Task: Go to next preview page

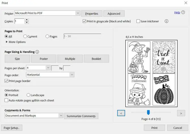Action: coord(181,113)
